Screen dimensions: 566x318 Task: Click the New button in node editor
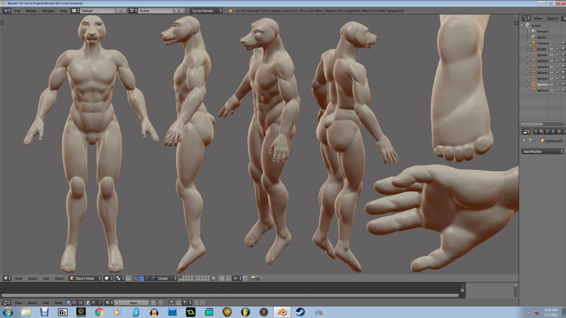pos(134,303)
